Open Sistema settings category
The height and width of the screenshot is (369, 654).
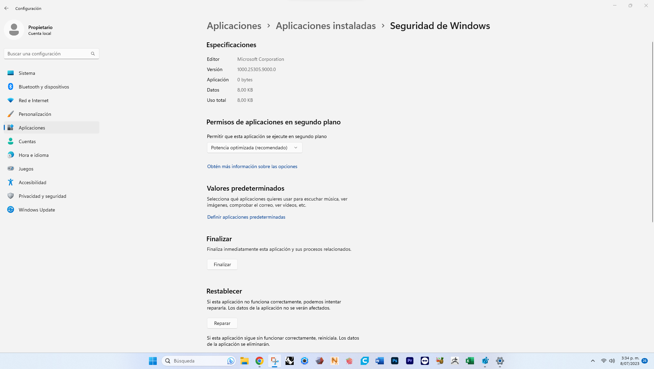[x=52, y=73]
